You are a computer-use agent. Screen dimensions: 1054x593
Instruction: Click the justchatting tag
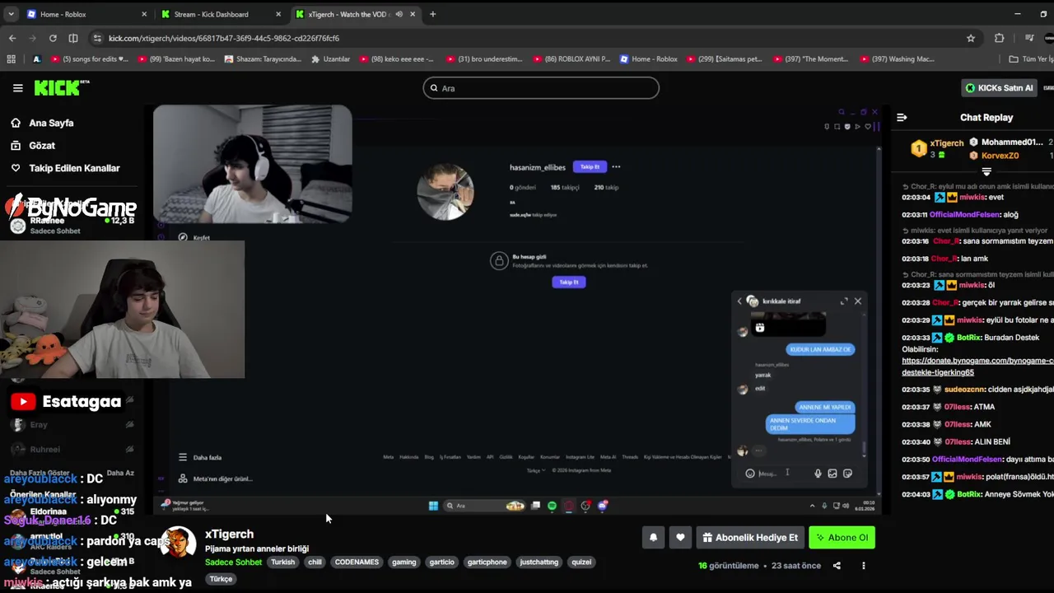[539, 563]
